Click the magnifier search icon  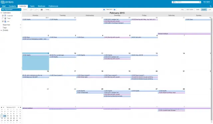200,2
